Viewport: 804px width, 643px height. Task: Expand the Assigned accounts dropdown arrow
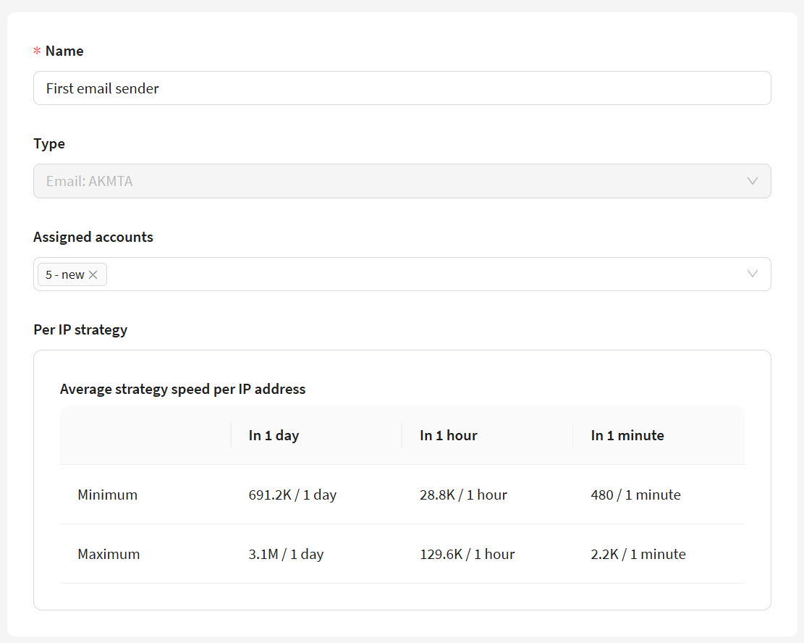(752, 274)
